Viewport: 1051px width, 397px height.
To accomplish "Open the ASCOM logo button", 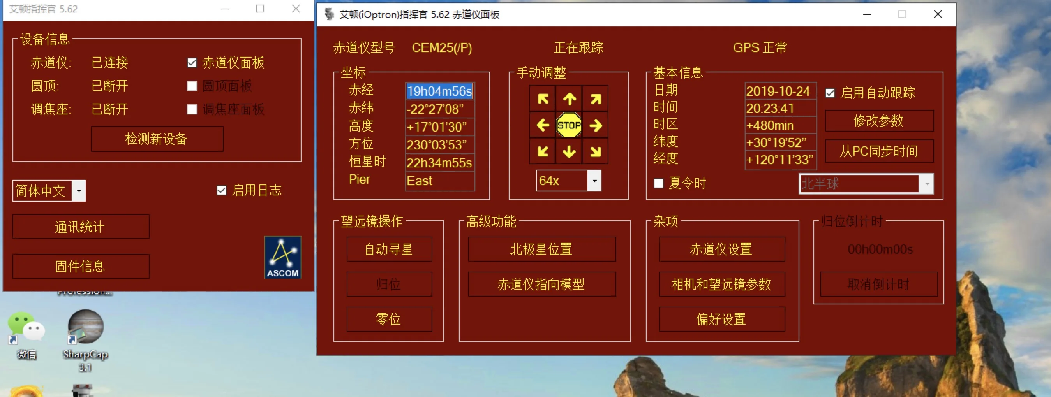I will coord(283,257).
